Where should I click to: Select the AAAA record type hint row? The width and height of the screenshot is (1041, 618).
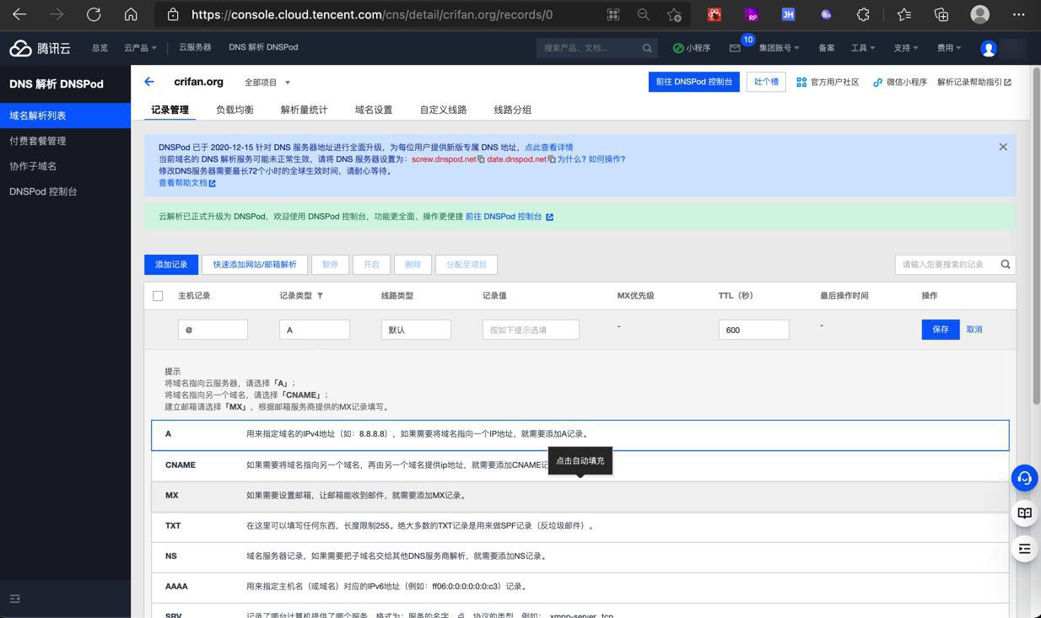coord(580,587)
